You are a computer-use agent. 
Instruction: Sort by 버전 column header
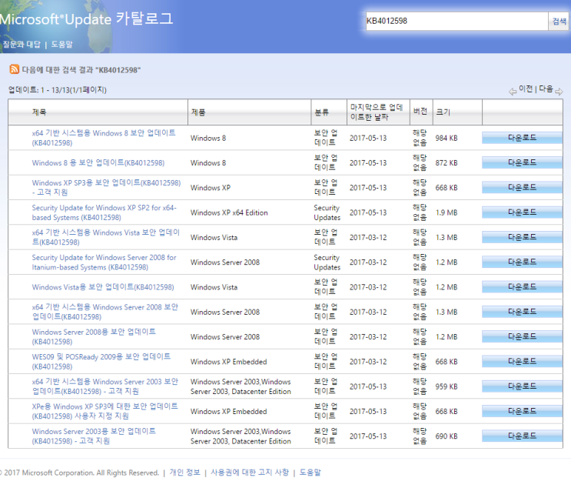click(420, 111)
